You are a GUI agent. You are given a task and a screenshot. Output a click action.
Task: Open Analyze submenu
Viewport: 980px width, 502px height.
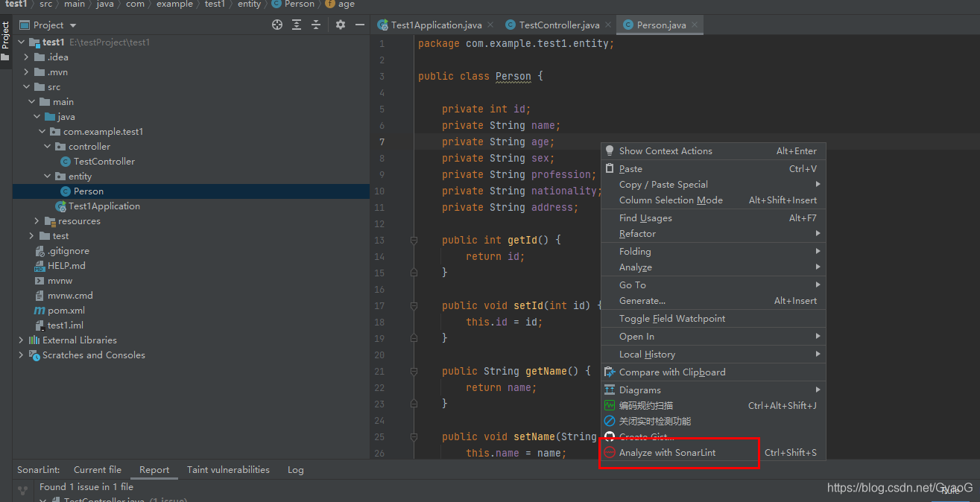pyautogui.click(x=713, y=267)
